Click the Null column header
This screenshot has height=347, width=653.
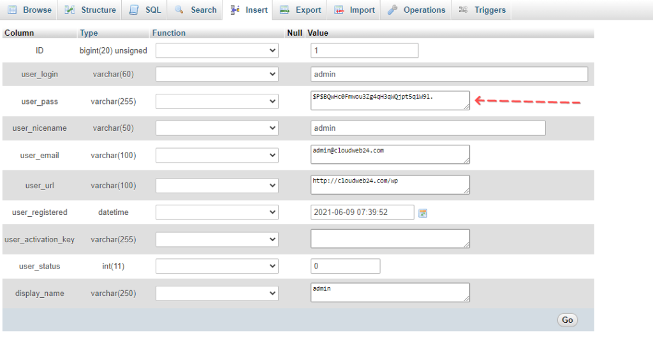pos(295,33)
